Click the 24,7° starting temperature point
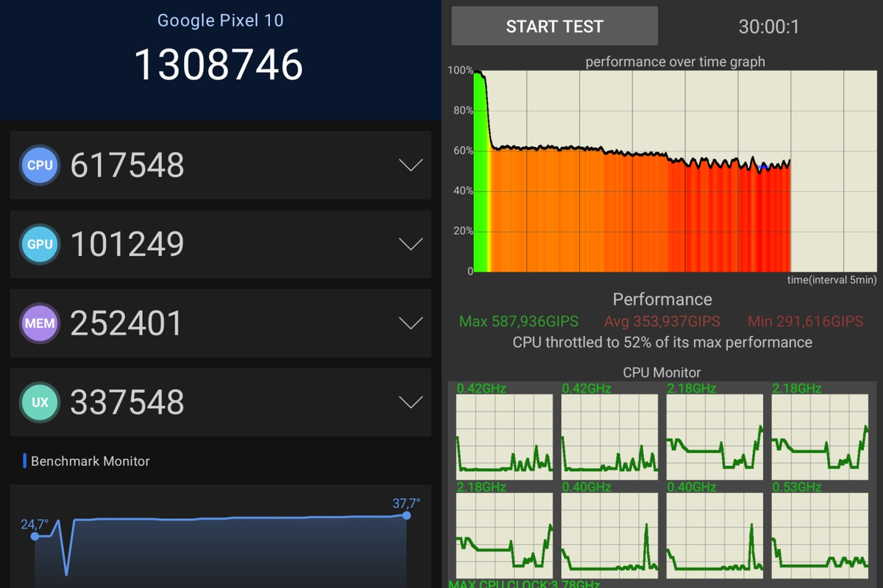This screenshot has width=883, height=588. coord(35,536)
